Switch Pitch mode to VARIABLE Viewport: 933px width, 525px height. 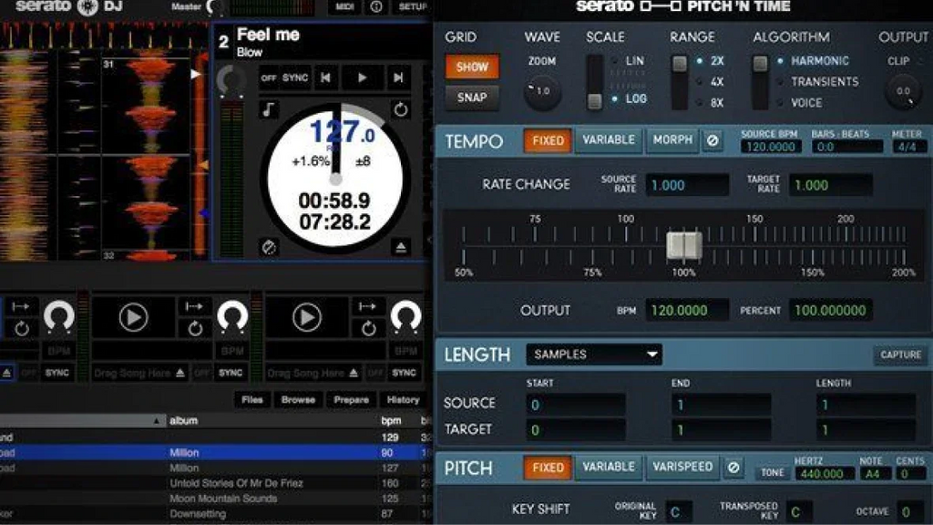[609, 468]
